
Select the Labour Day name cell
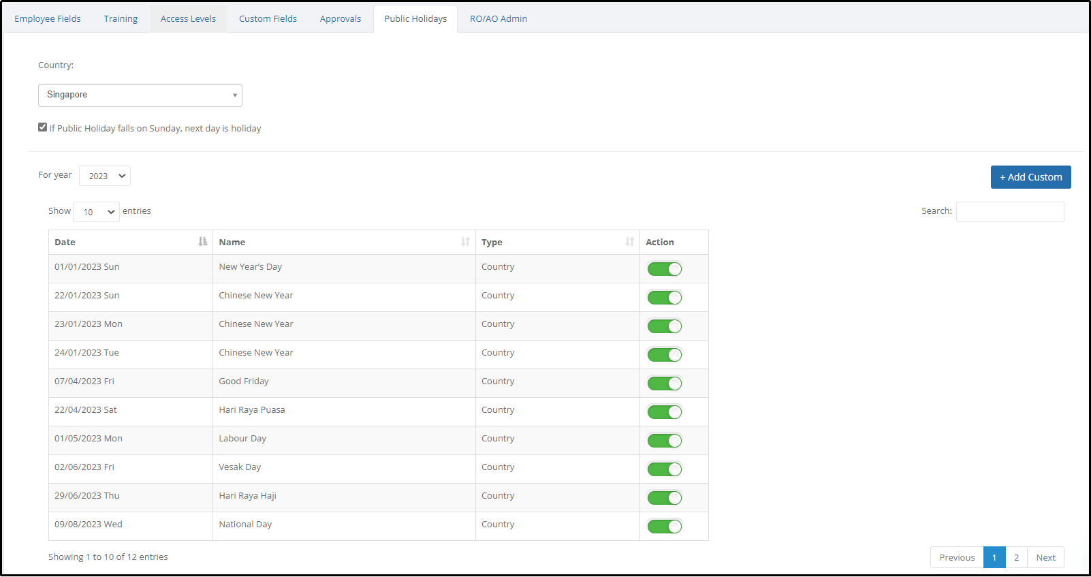click(344, 441)
